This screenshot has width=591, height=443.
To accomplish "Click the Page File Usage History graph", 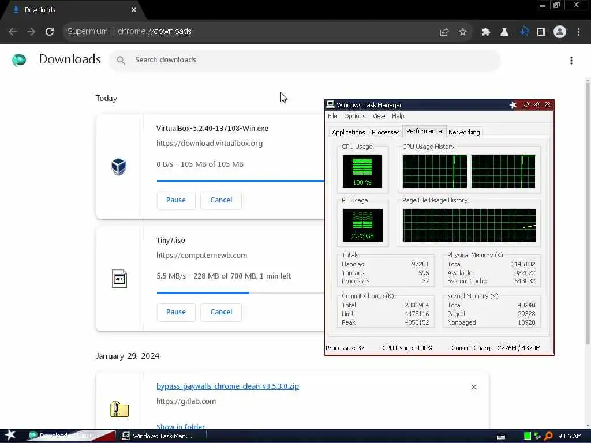I will (469, 226).
